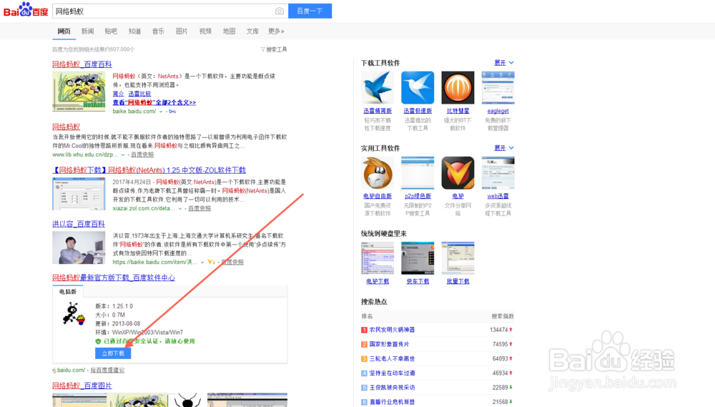The width and height of the screenshot is (715, 407).
Task: Click 百度快照 under the ZOL result
Action: pyautogui.click(x=199, y=209)
